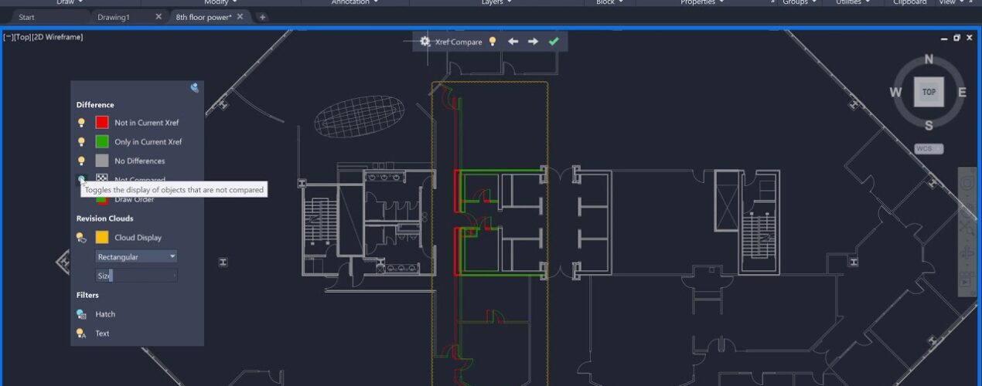Open the navigation wheel on navigation bar
Screen dimensions: 982x386
pos(967,184)
